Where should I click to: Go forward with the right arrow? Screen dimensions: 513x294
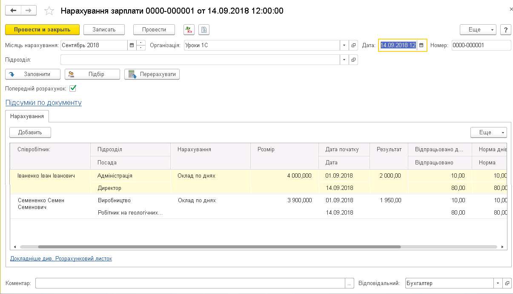click(29, 11)
